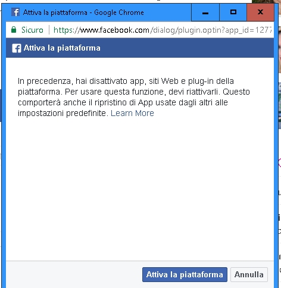The width and height of the screenshot is (281, 288).
Task: Open the Learn More link
Action: click(132, 113)
